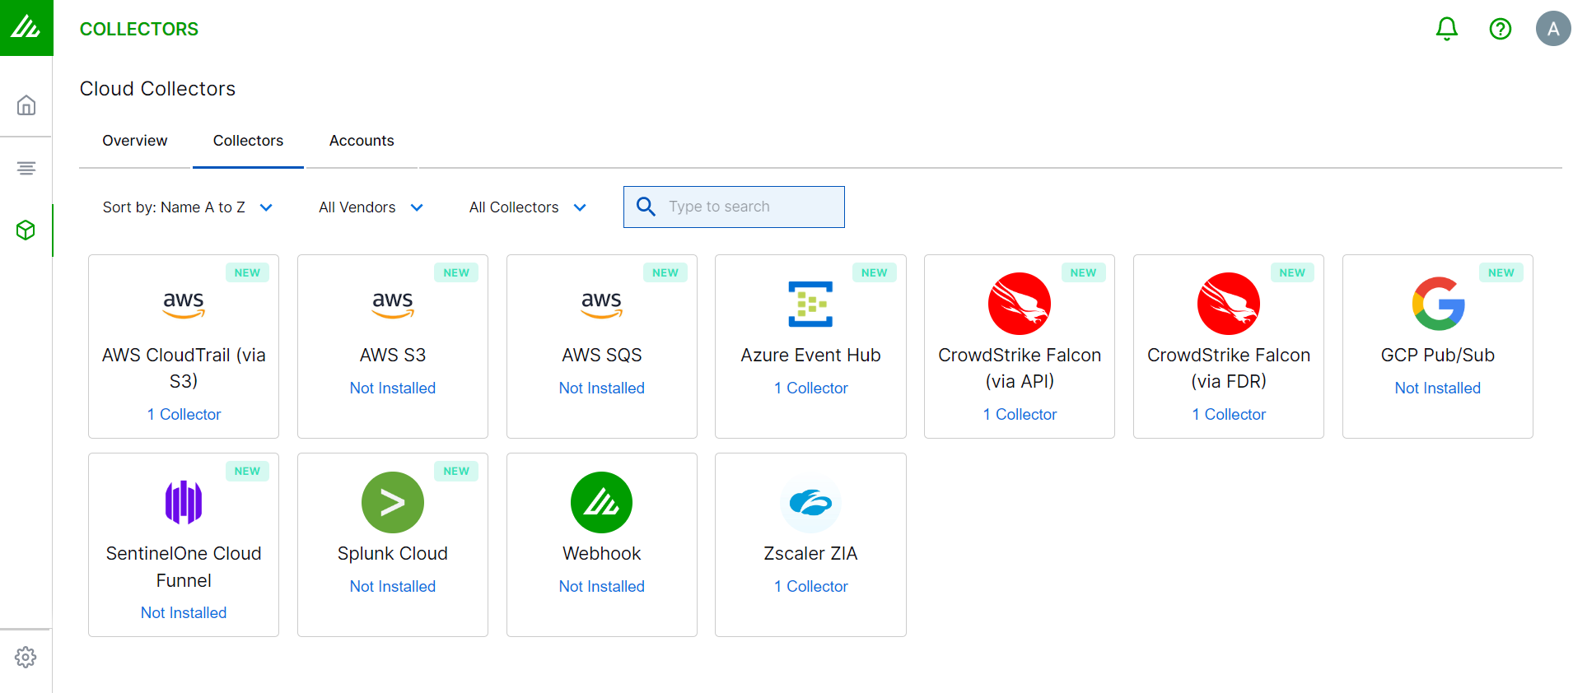Screen dimensions: 1573x693
Task: Open 1 Collector under CrowdStrike Falcon (via FDR)
Action: [1229, 414]
